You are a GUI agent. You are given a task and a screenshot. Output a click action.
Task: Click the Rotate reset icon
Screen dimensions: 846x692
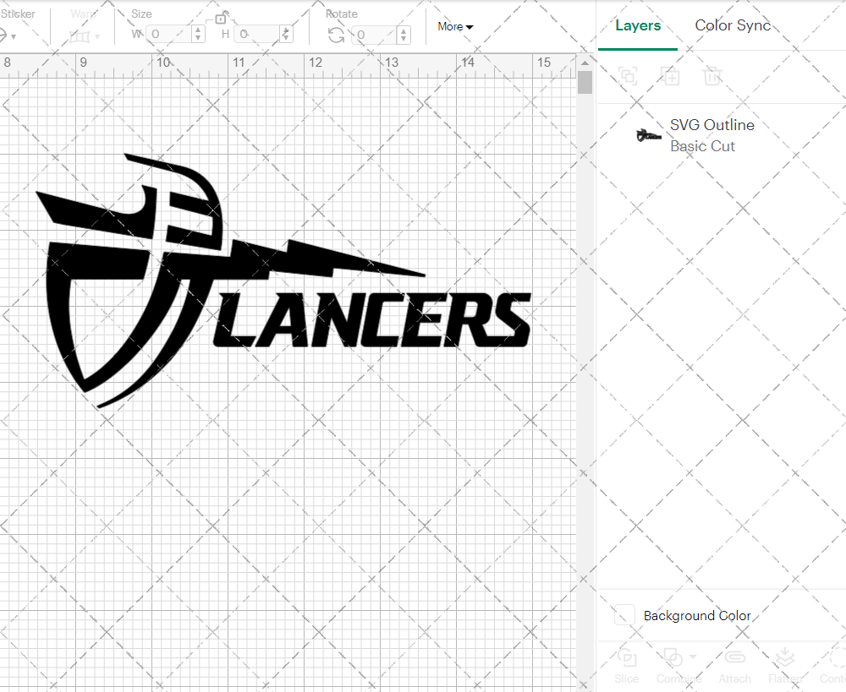(x=336, y=35)
